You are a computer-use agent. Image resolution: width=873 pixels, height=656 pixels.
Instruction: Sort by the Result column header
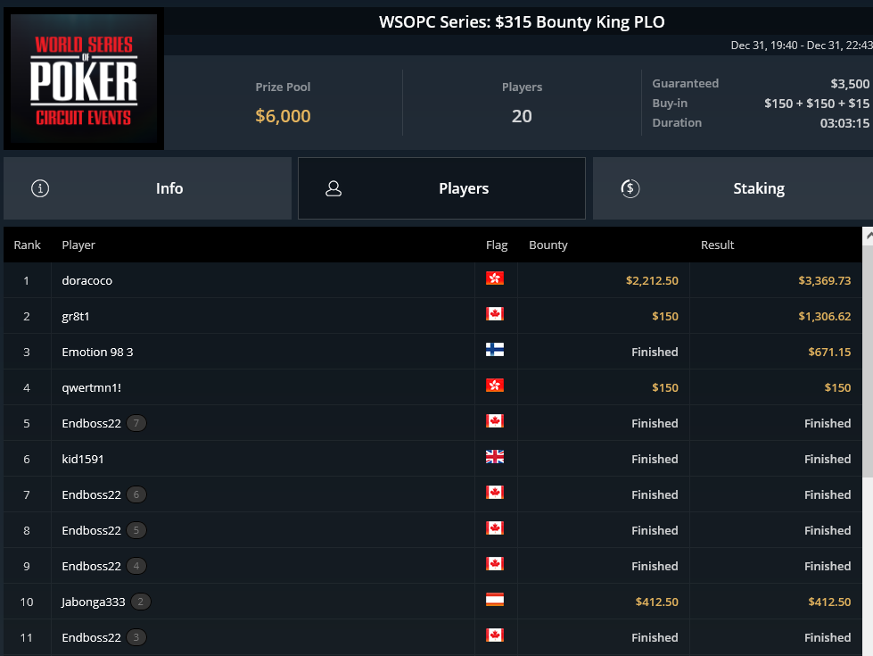(x=717, y=245)
